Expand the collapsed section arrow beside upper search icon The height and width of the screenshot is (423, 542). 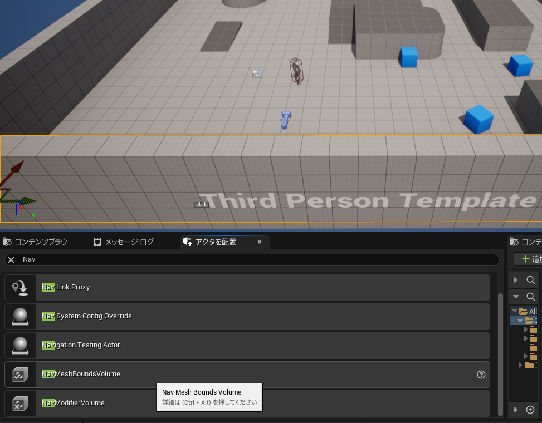tap(516, 280)
